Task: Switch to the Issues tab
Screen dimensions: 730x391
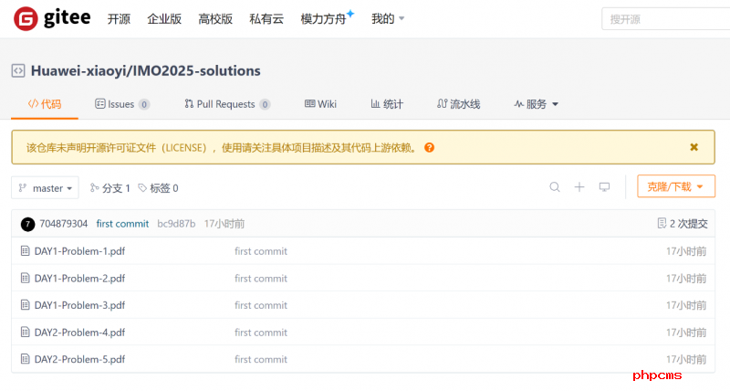Action: pyautogui.click(x=121, y=104)
